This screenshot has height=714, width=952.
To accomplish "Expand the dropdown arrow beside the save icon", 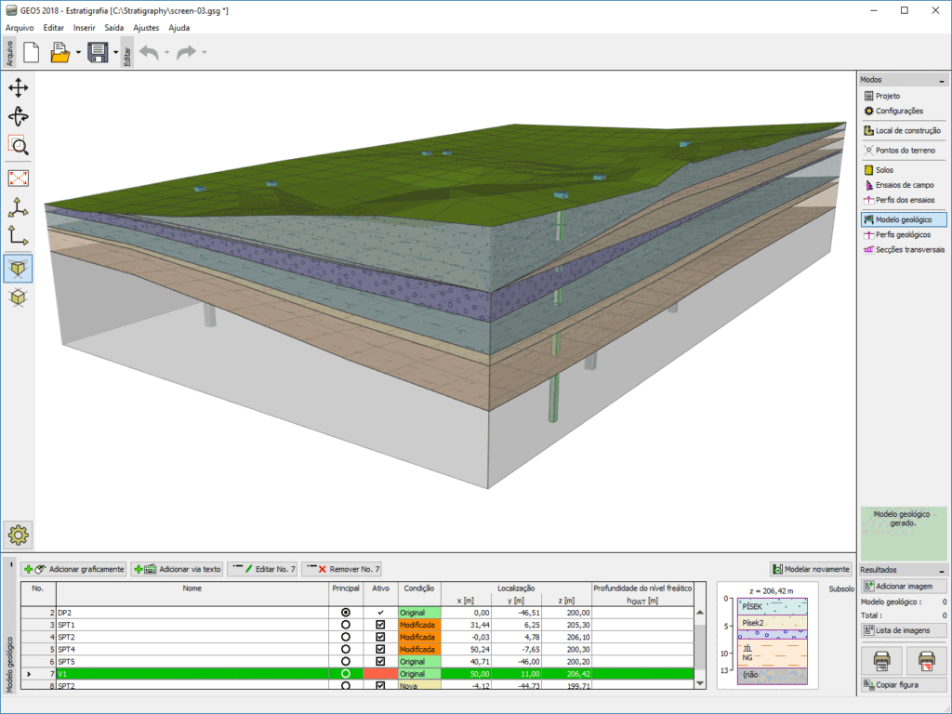I will coord(115,53).
